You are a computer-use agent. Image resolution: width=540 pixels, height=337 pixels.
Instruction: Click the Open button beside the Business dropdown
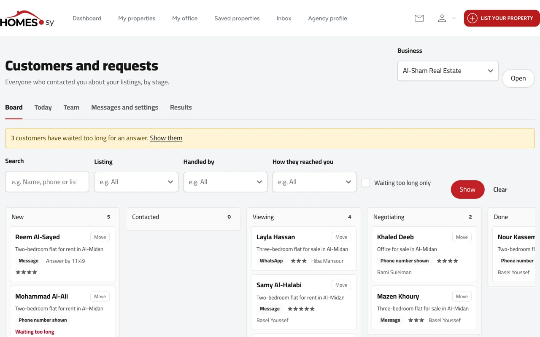click(518, 78)
